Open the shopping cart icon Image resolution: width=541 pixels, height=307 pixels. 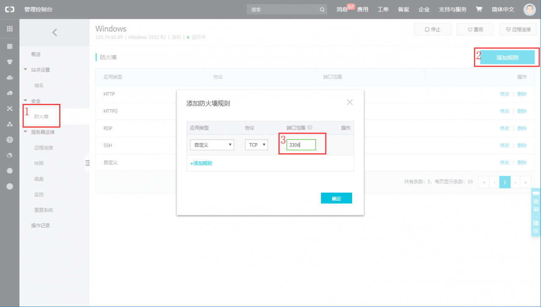click(479, 9)
